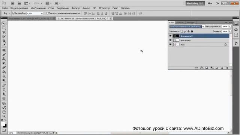
Task: Select the 3D Camera Rotate tool
Action: (x=4, y=108)
